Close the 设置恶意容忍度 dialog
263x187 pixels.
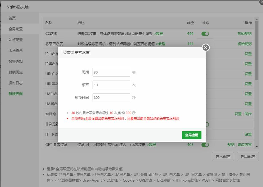205,48
